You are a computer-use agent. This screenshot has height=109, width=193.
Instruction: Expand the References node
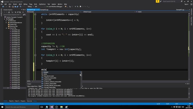6,21
